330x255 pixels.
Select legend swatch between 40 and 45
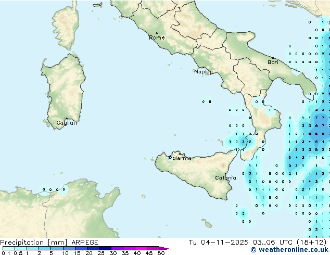point(141,248)
